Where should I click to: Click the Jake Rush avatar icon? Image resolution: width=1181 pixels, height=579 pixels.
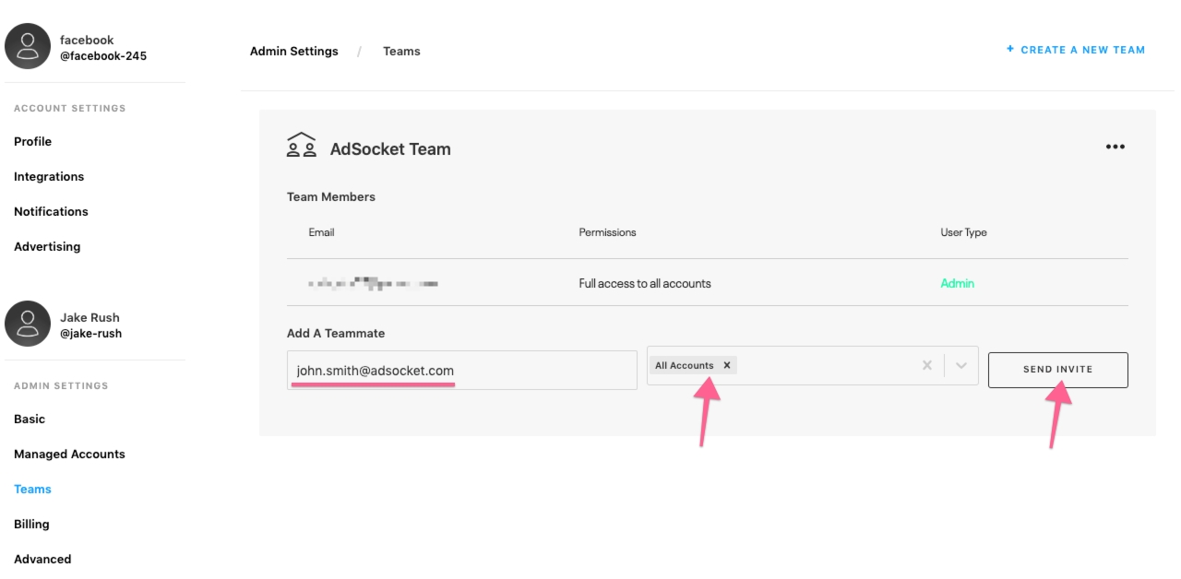[28, 324]
